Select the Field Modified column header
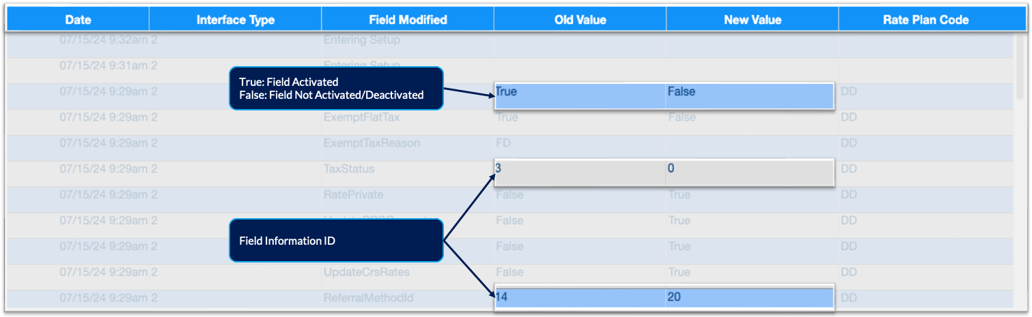 [x=408, y=20]
